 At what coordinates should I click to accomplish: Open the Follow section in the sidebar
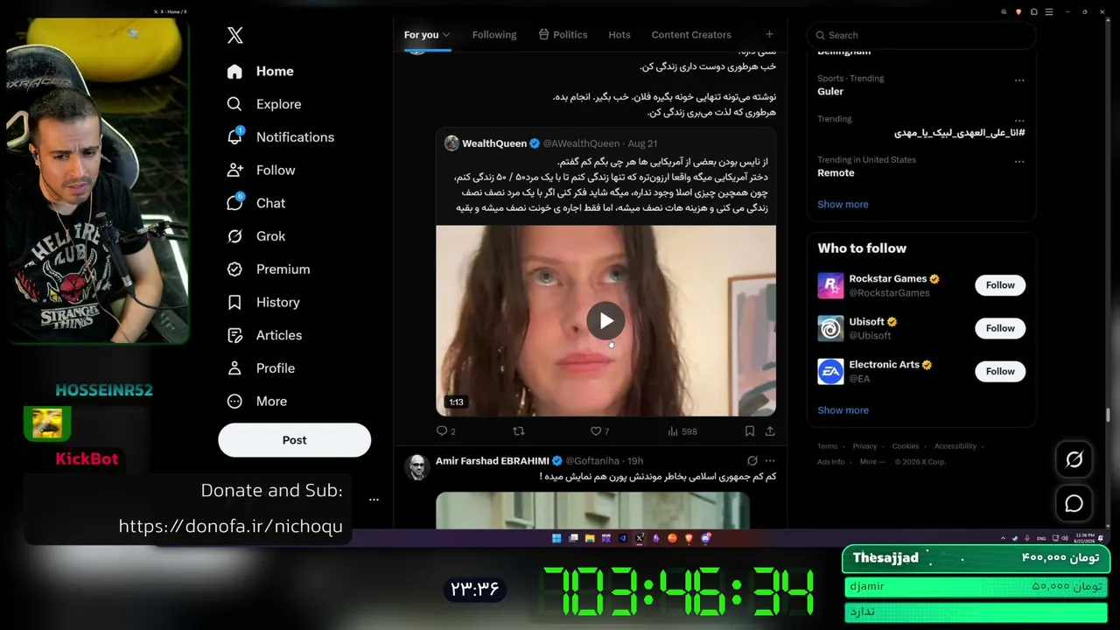pyautogui.click(x=262, y=170)
